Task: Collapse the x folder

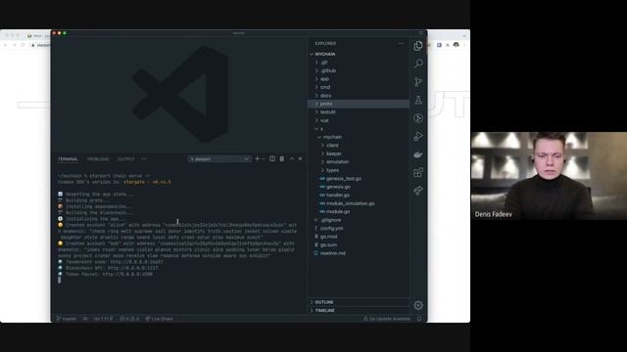Action: 359,129
